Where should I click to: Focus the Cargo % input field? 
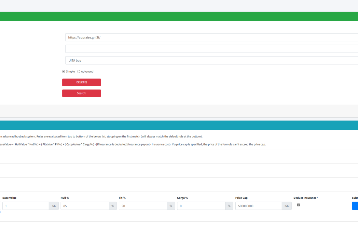201,206
